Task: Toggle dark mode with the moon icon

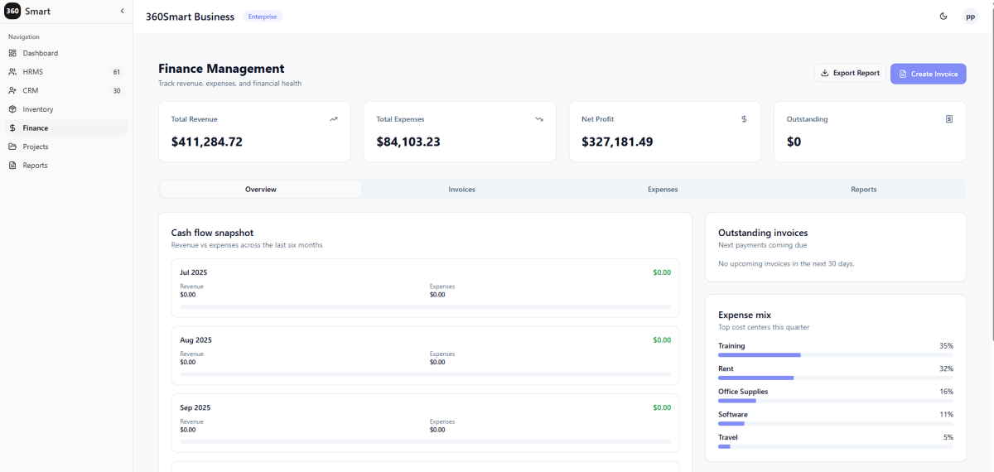Action: [x=943, y=17]
